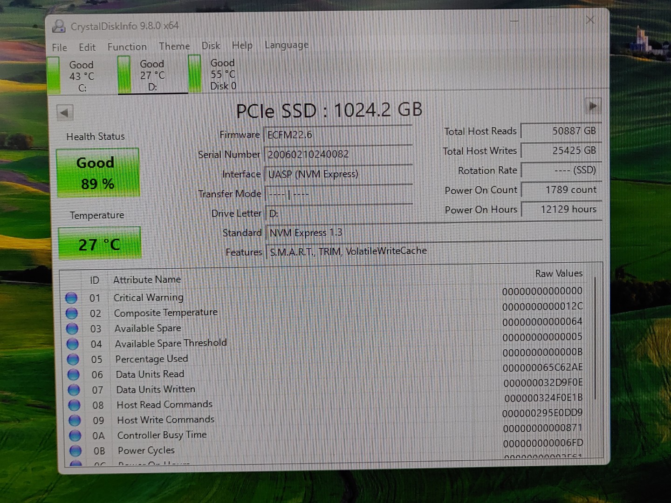Click the status dot beside Percentage Used
671x503 pixels.
tap(73, 359)
